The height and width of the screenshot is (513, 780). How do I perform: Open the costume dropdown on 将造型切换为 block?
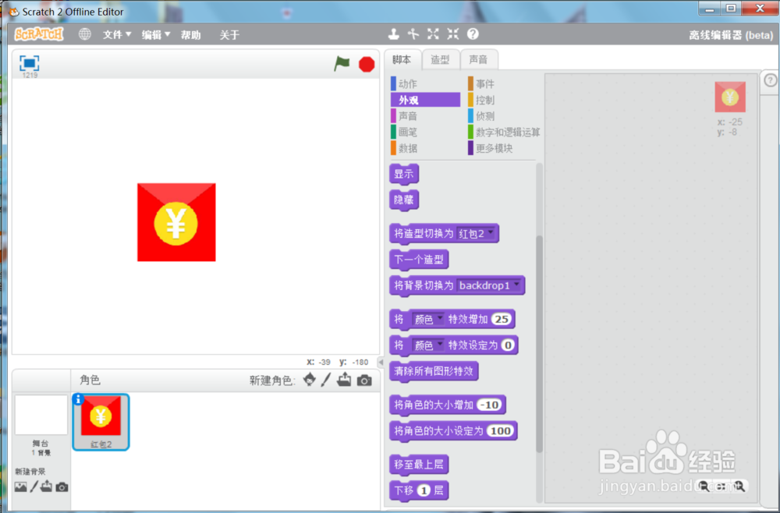[487, 232]
